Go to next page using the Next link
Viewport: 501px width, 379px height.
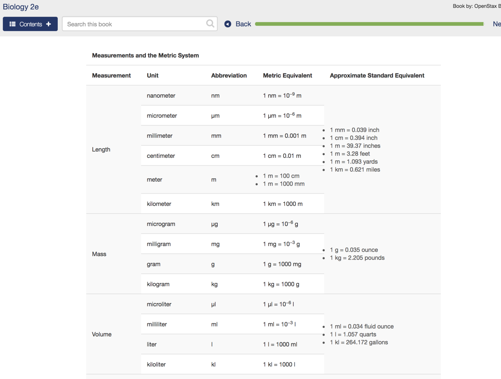point(497,24)
